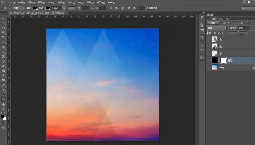Screen dimensions: 255x145
Task: Hide the 左 layer
Action: point(208,46)
